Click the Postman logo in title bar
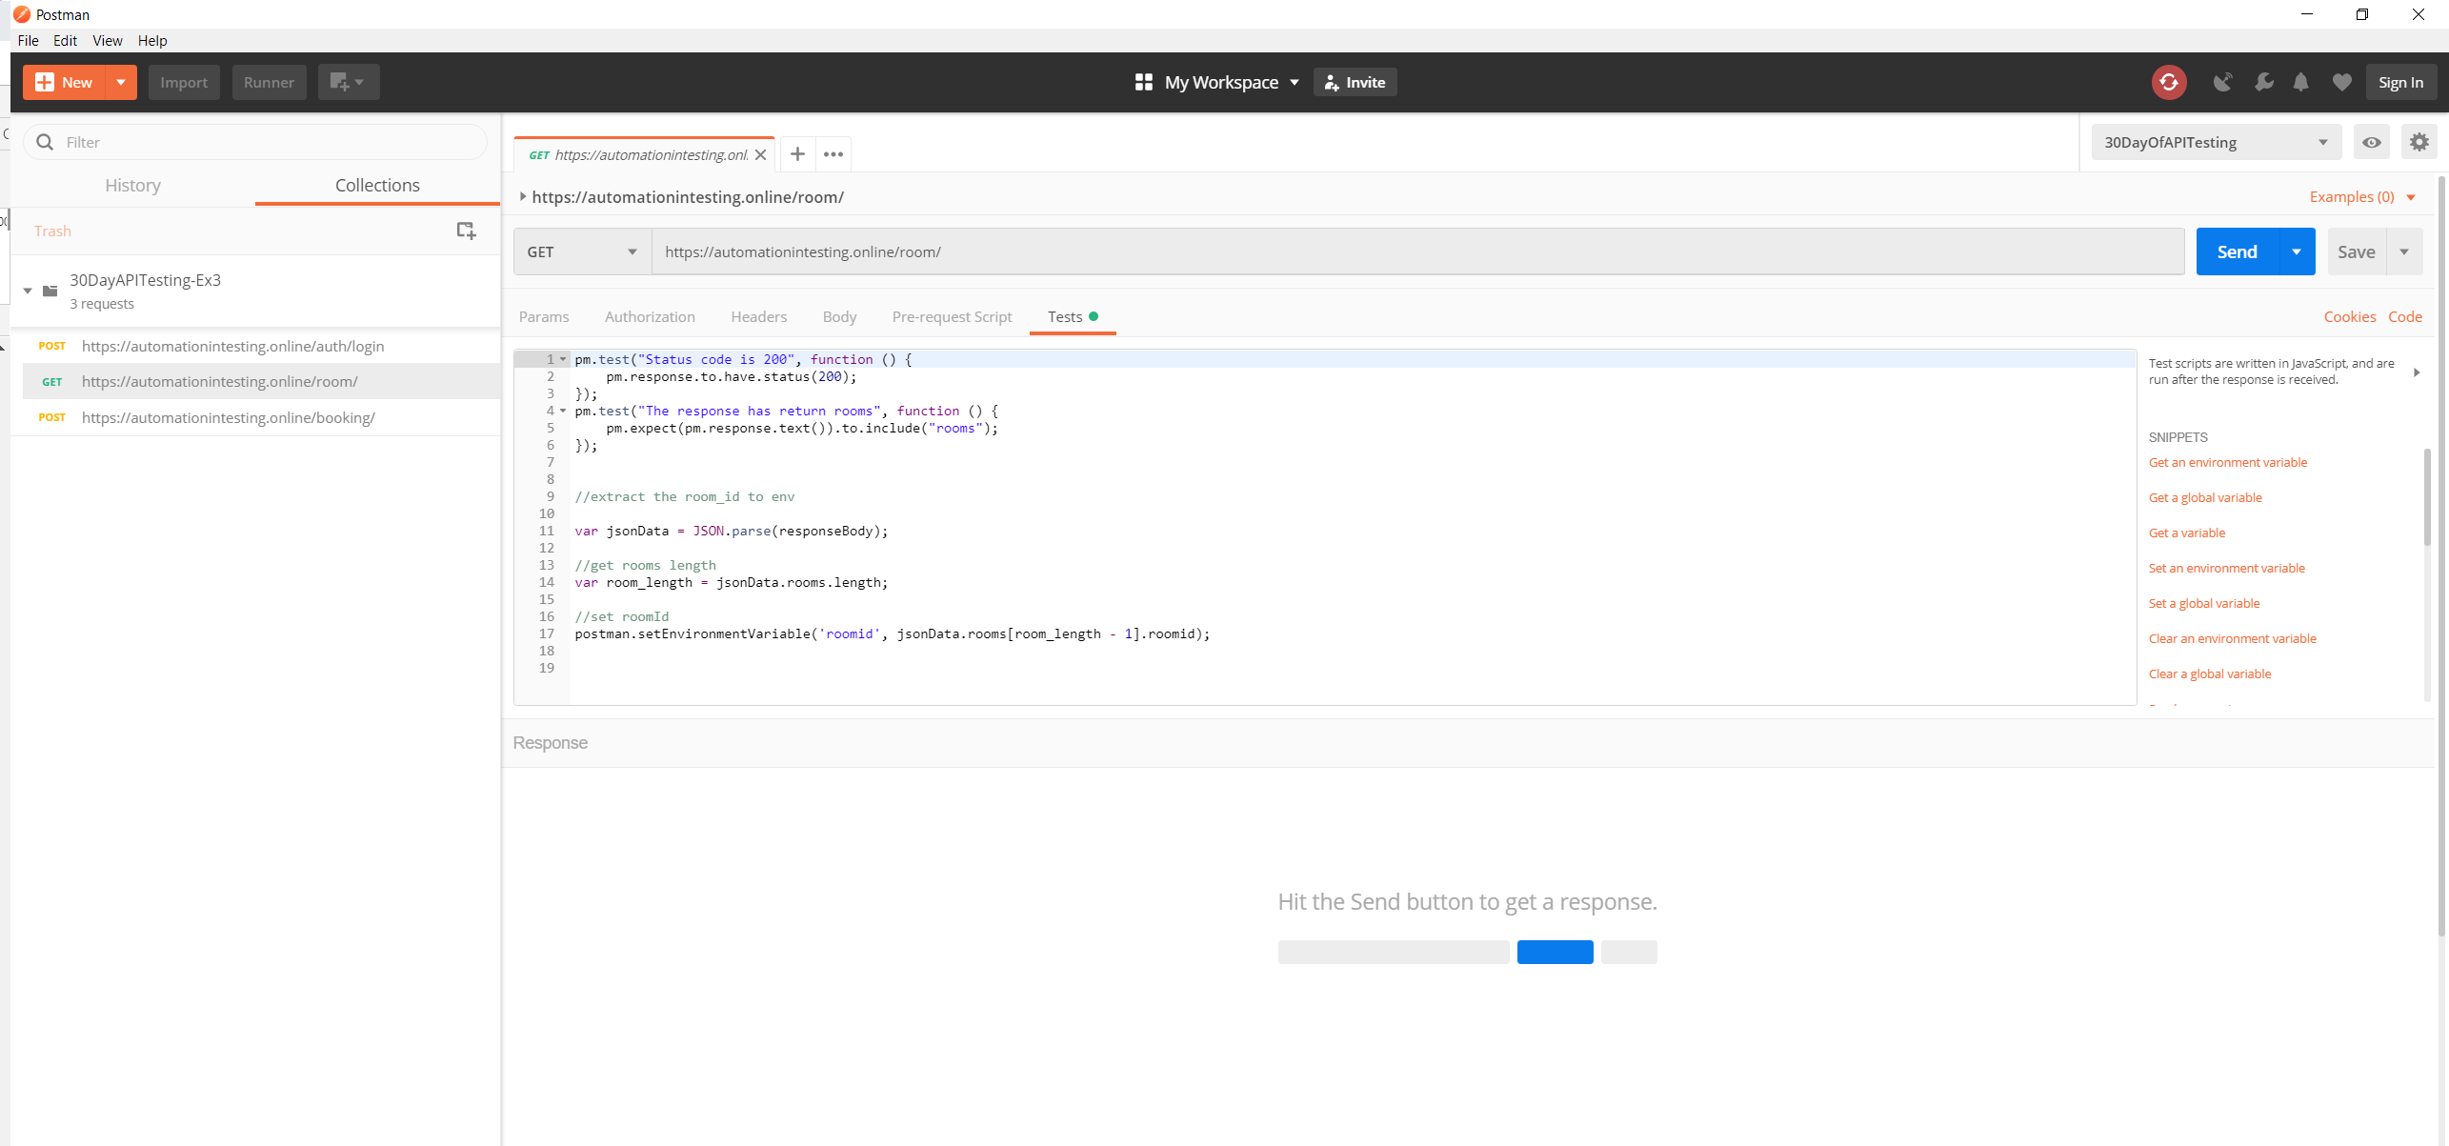This screenshot has width=2449, height=1146. coord(21,14)
